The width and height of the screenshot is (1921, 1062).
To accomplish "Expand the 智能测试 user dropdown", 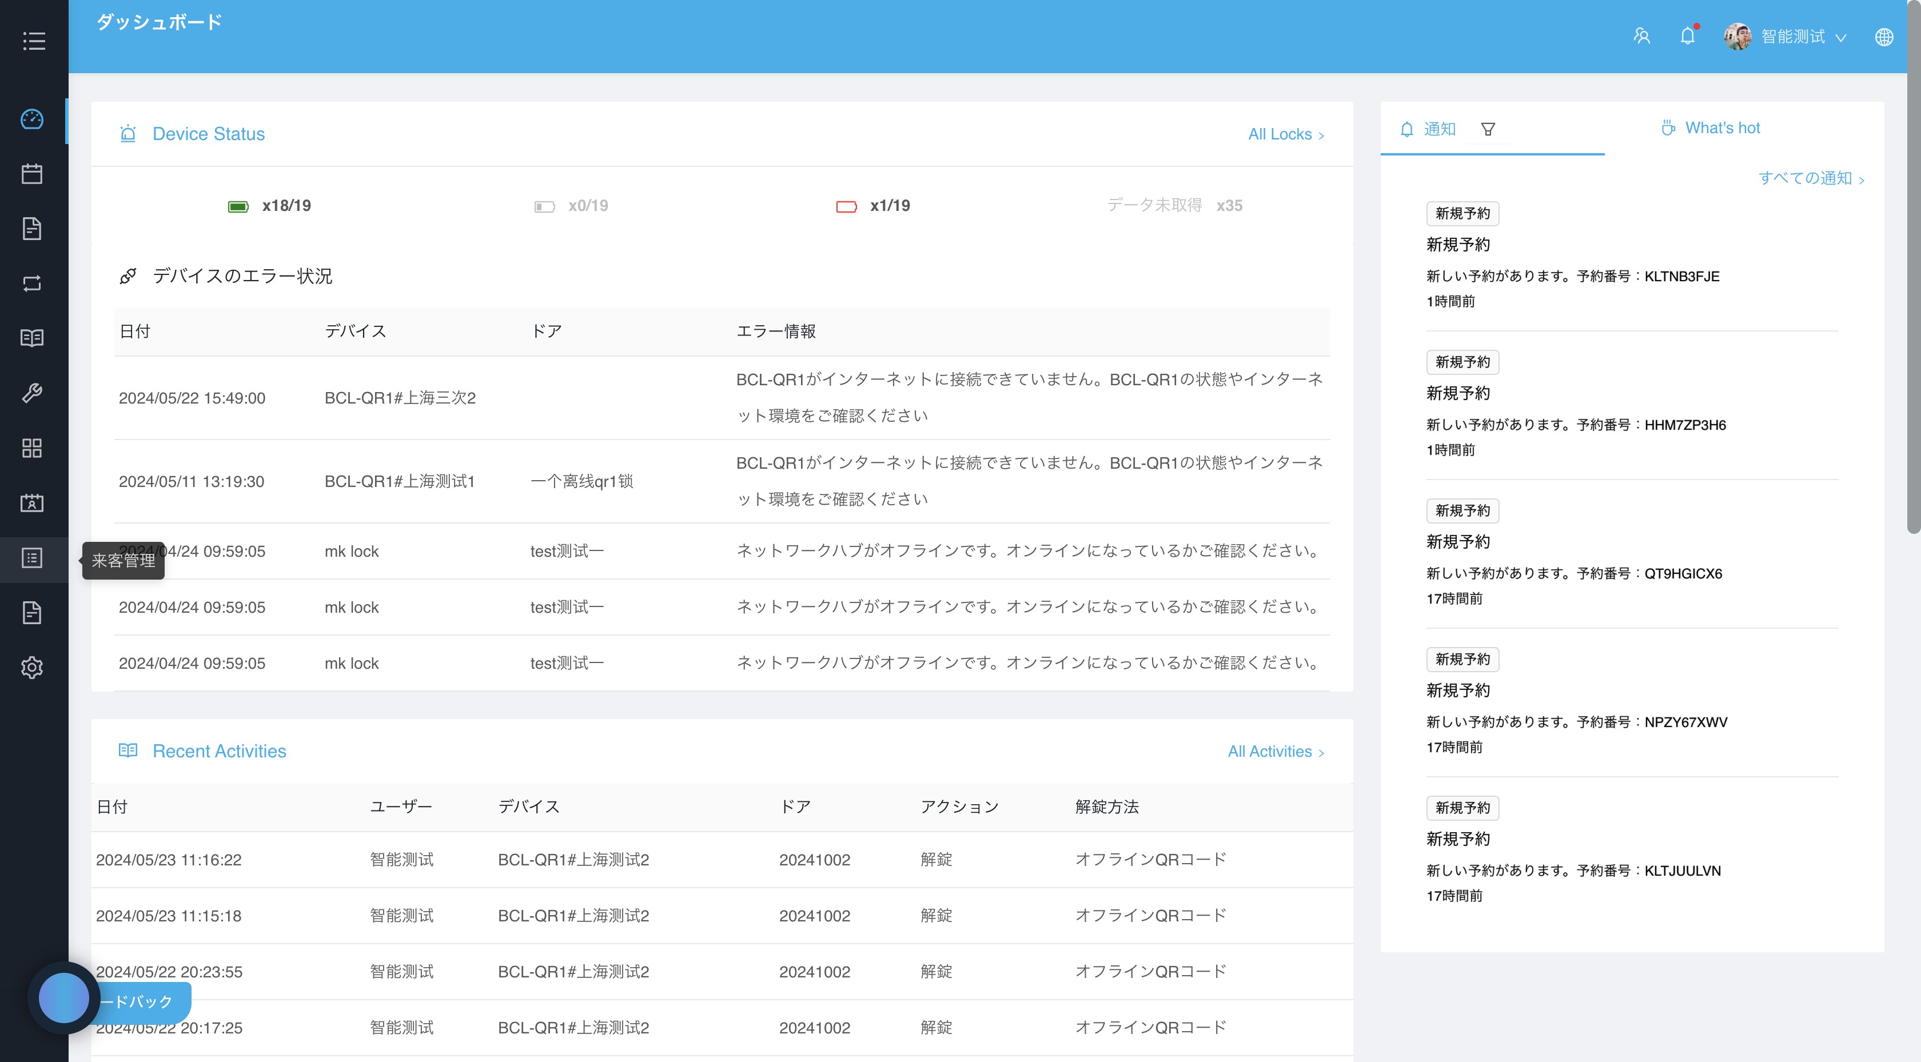I will click(1793, 37).
